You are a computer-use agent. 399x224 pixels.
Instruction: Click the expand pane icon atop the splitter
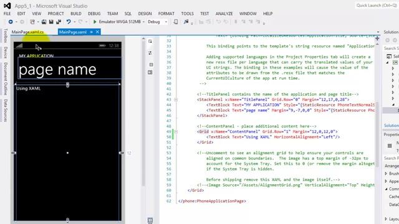pyautogui.click(x=150, y=41)
